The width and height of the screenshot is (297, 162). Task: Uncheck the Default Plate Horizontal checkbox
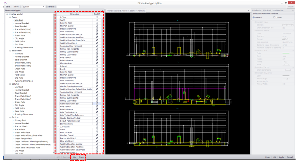click(x=97, y=121)
